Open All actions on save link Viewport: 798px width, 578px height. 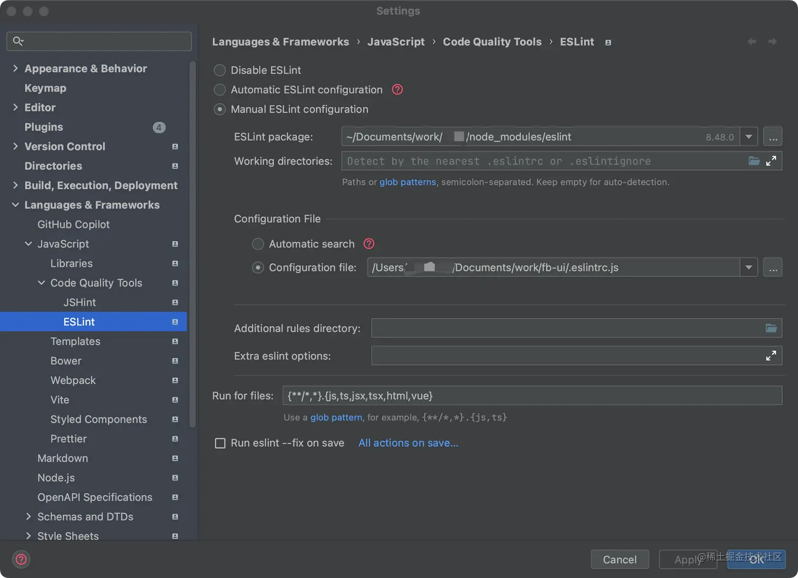[x=408, y=443]
